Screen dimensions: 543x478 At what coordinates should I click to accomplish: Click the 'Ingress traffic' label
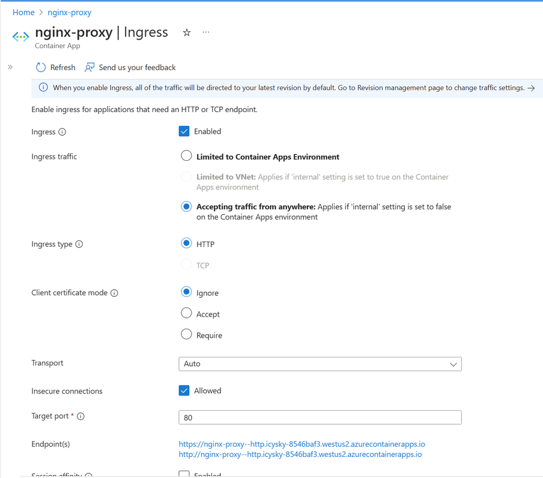(x=54, y=157)
